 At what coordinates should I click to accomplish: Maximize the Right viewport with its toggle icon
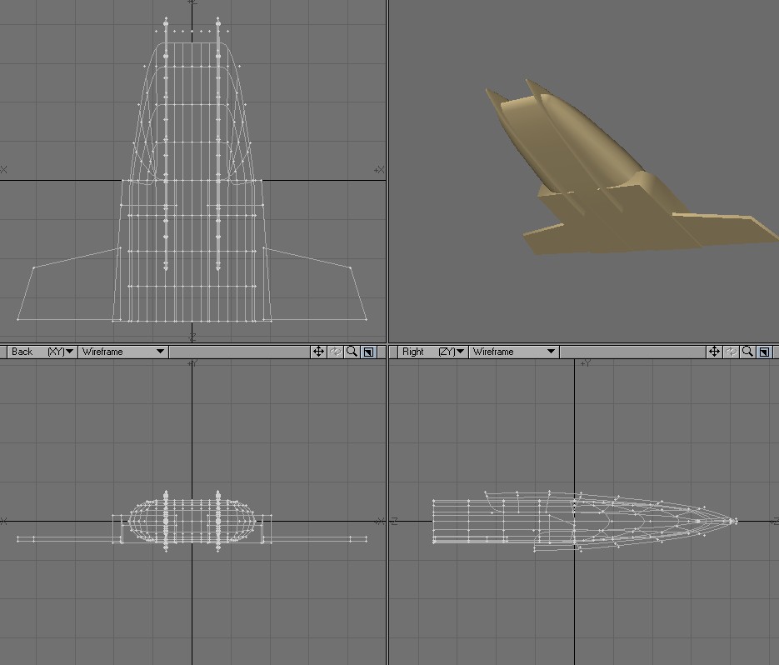pos(764,352)
